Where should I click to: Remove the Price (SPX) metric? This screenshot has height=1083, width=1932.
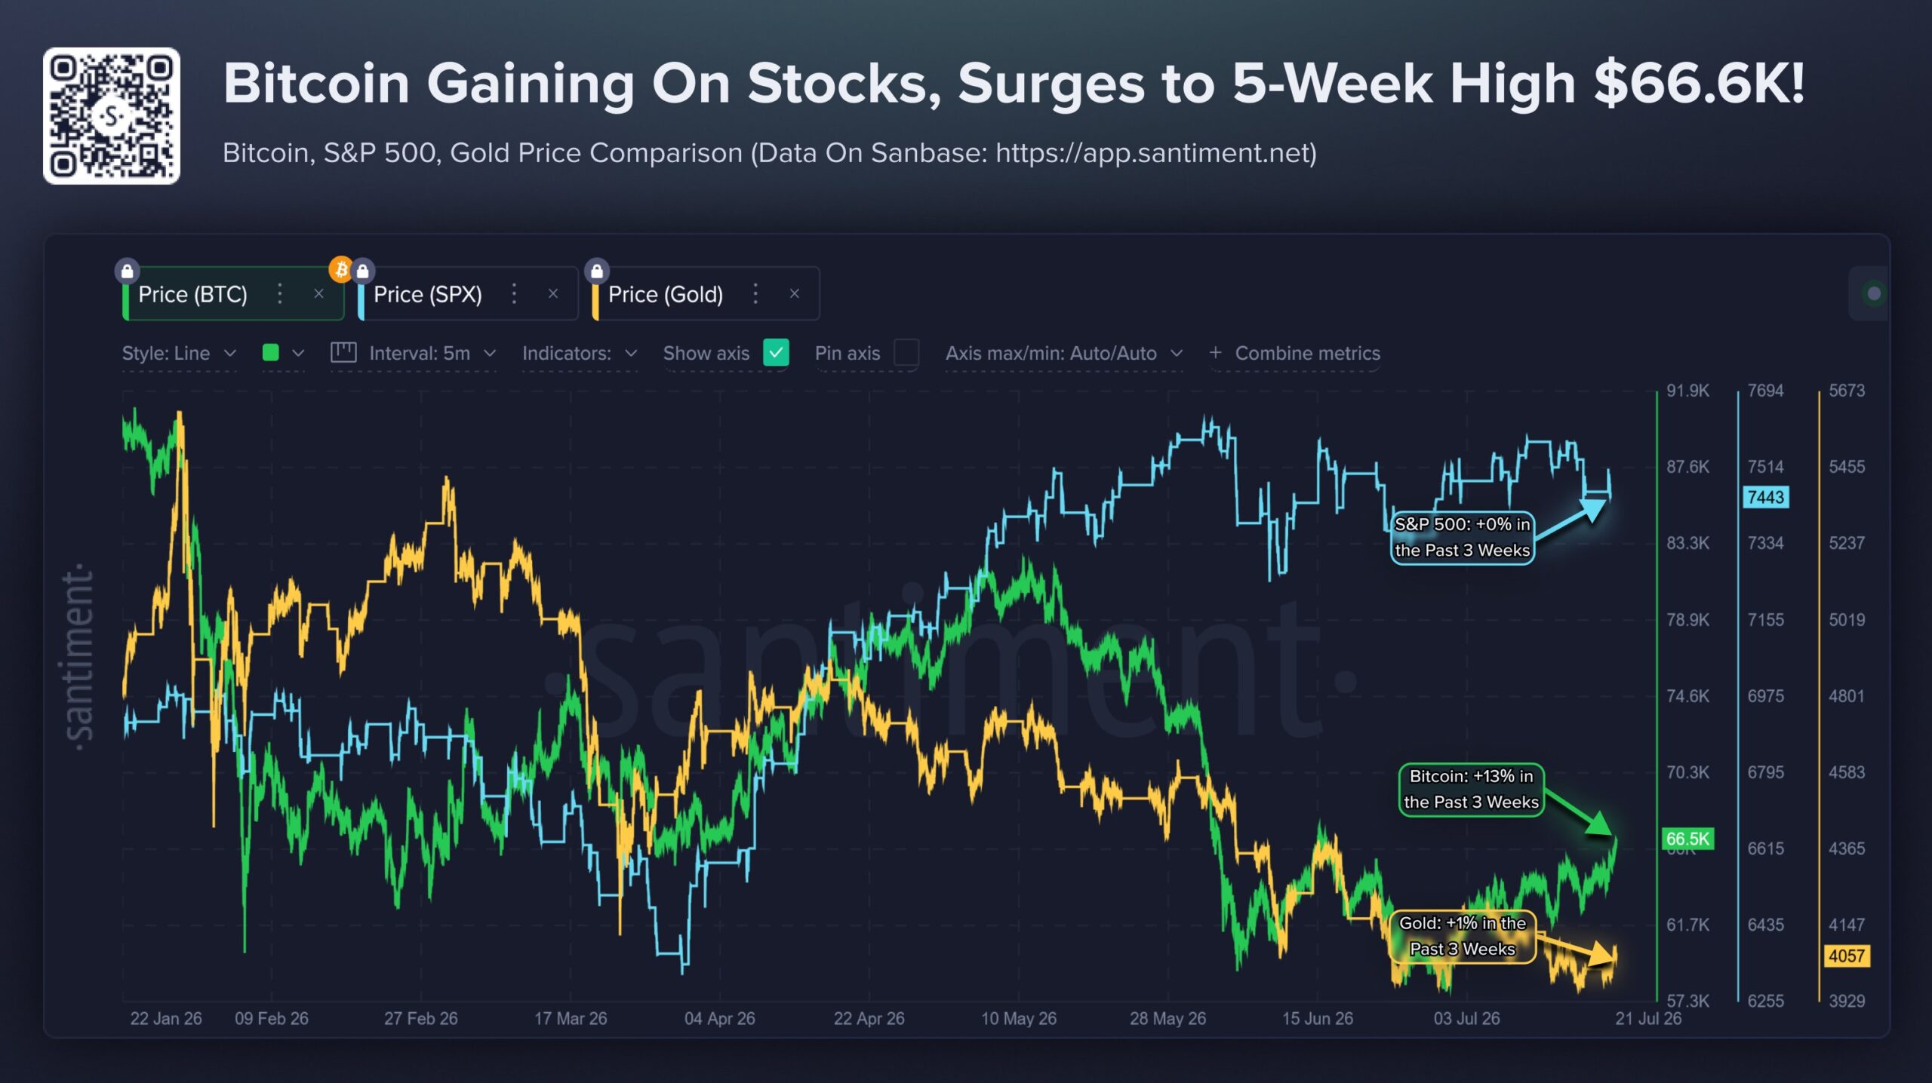pyautogui.click(x=553, y=294)
